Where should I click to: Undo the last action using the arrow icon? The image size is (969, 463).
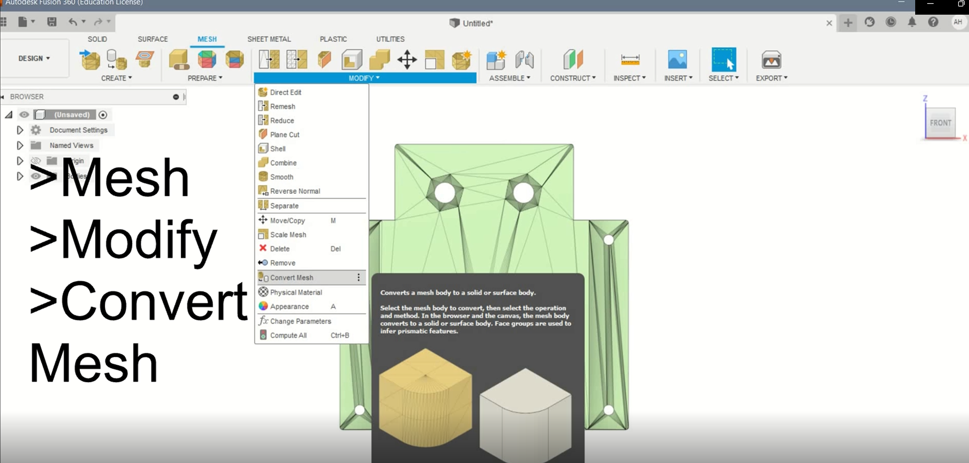[x=72, y=22]
